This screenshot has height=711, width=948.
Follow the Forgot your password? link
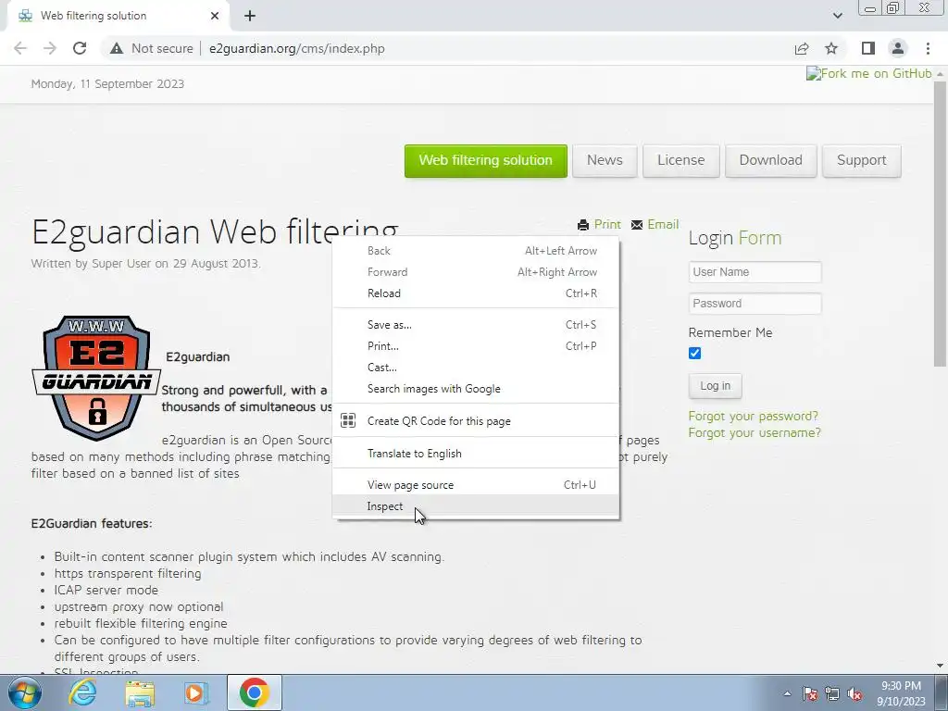754,416
